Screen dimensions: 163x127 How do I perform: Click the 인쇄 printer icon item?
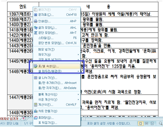pyautogui.click(x=57, y=21)
